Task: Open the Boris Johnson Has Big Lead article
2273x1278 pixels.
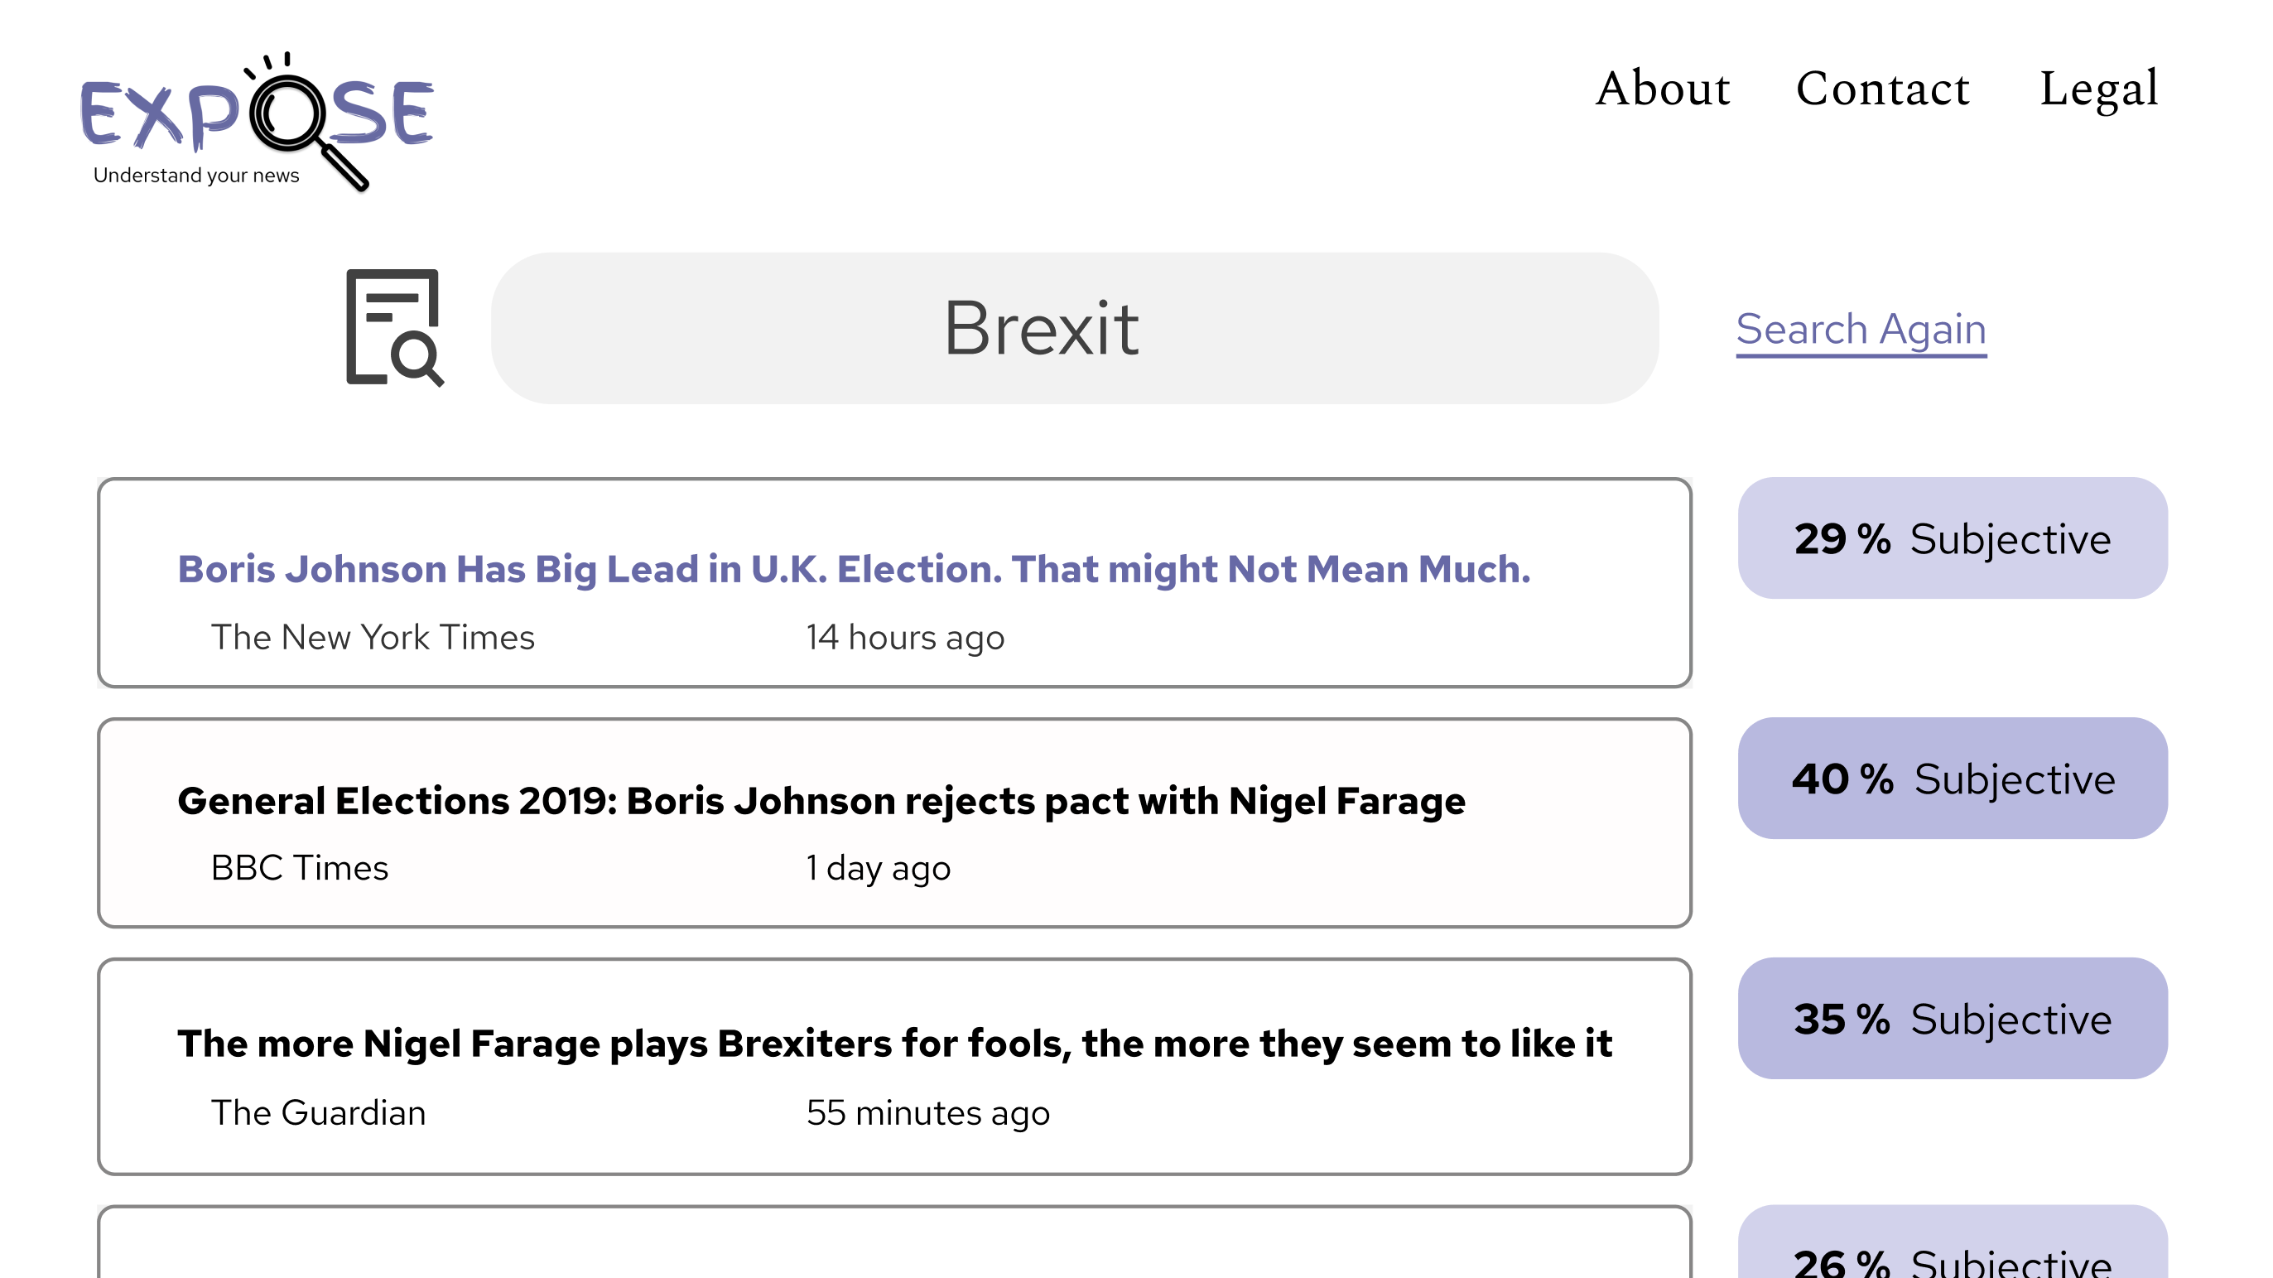Action: pyautogui.click(x=853, y=569)
